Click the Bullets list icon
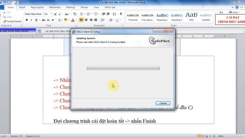 tap(81, 14)
